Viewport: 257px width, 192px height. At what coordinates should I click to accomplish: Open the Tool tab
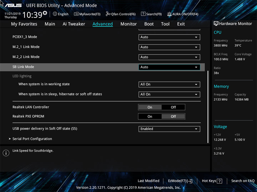[165, 24]
